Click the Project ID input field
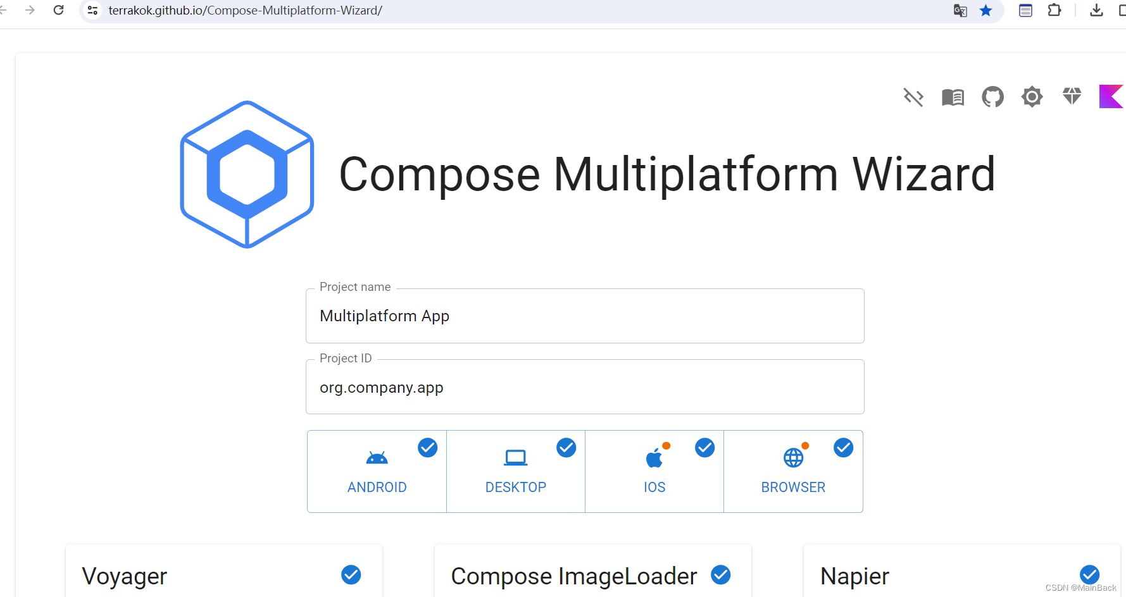Viewport: 1126px width, 597px height. point(585,387)
